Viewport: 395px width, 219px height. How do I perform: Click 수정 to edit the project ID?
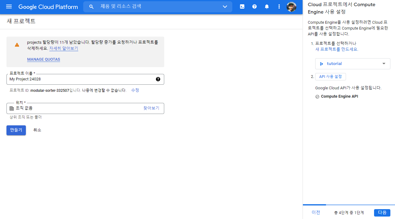click(135, 90)
